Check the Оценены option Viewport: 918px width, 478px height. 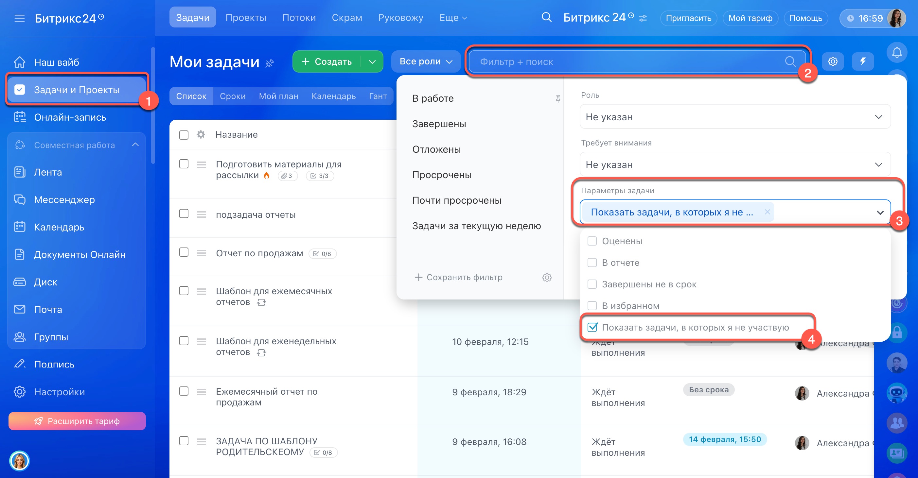[x=592, y=241]
